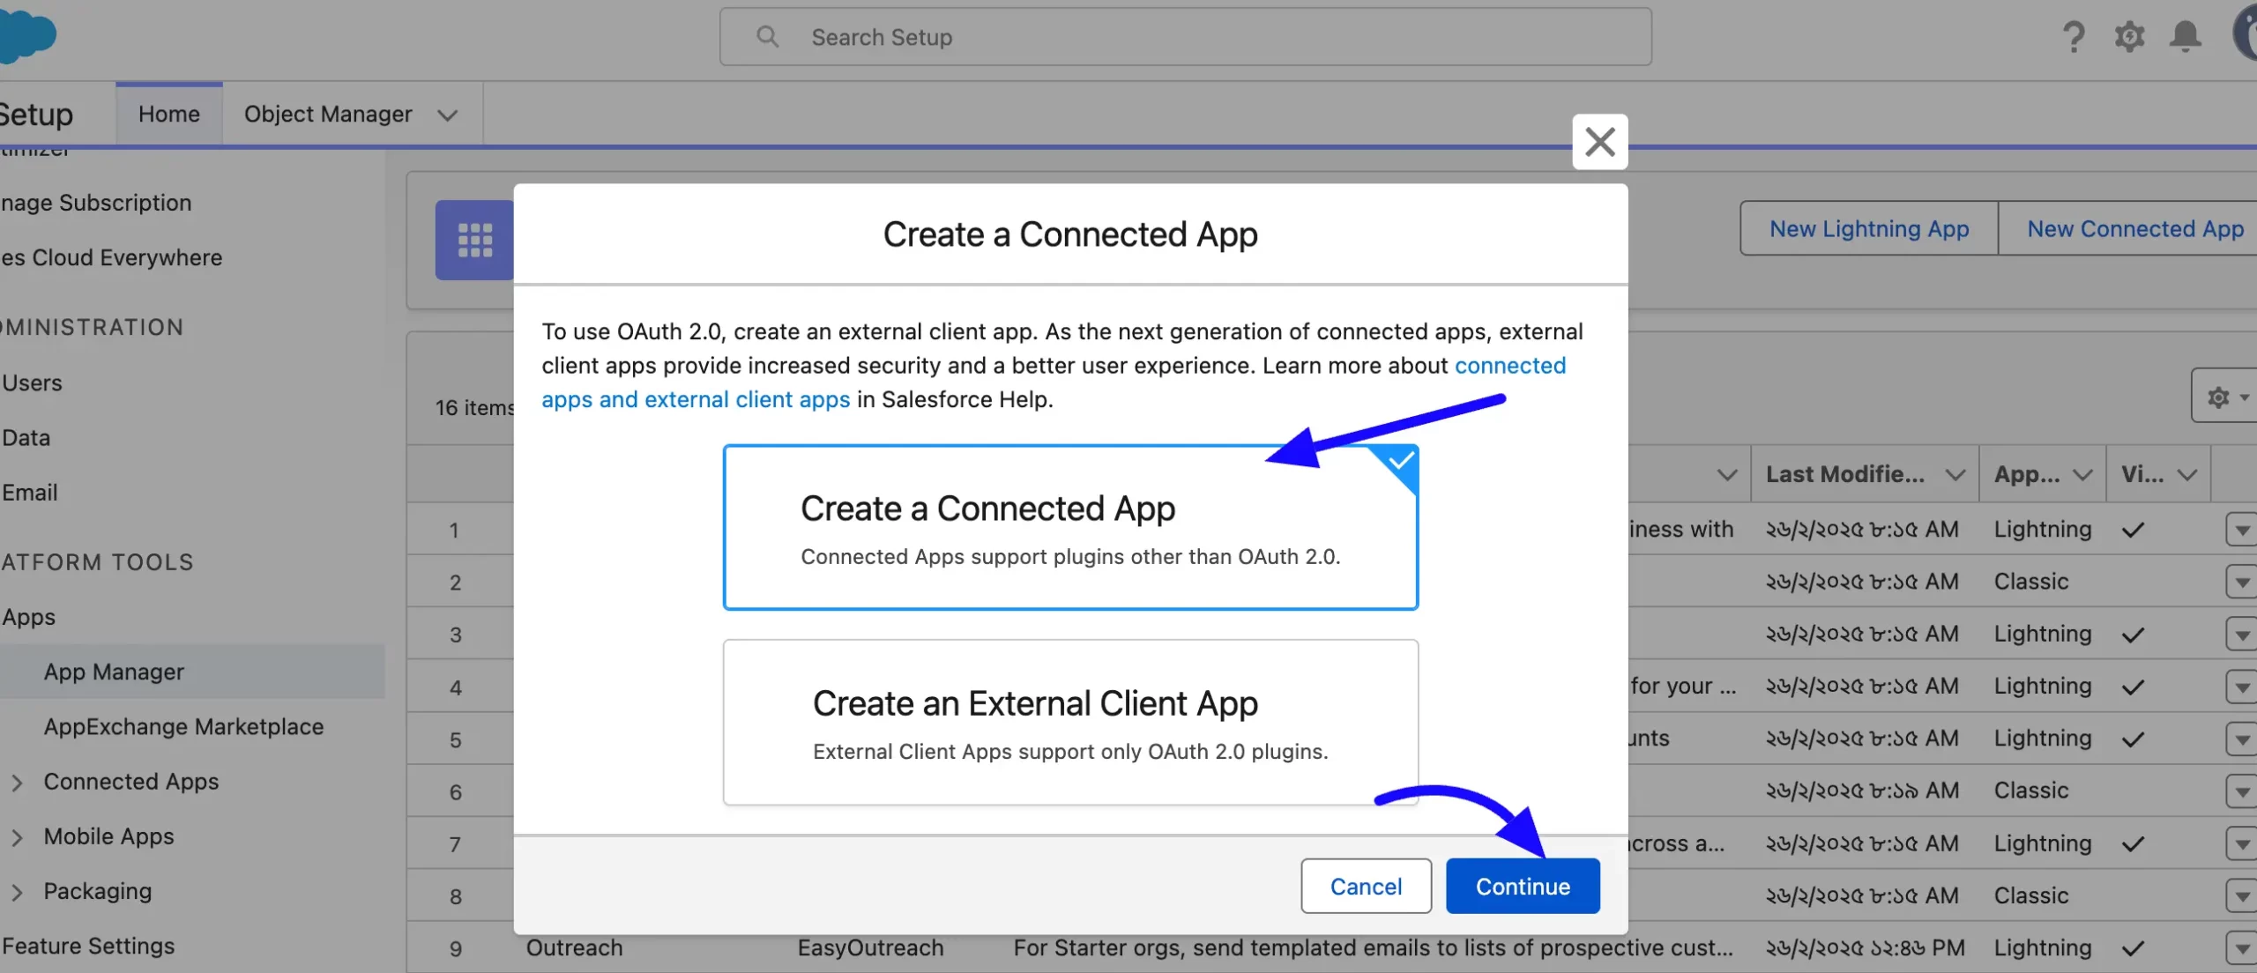Open Feature Settings in the sidebar

pos(88,946)
